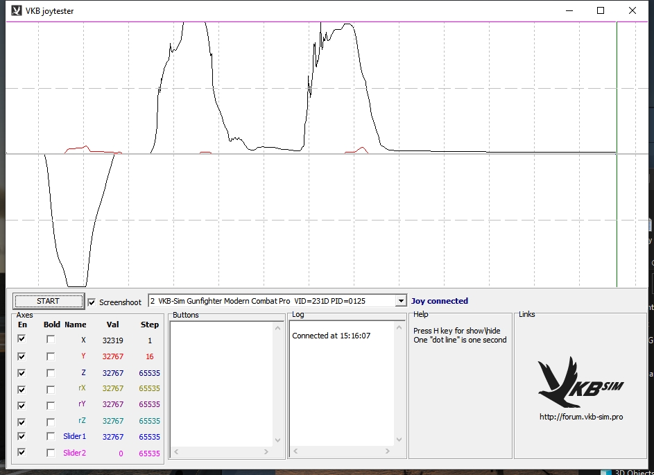
Task: Disable the rY axis En checkbox
Action: (21, 405)
